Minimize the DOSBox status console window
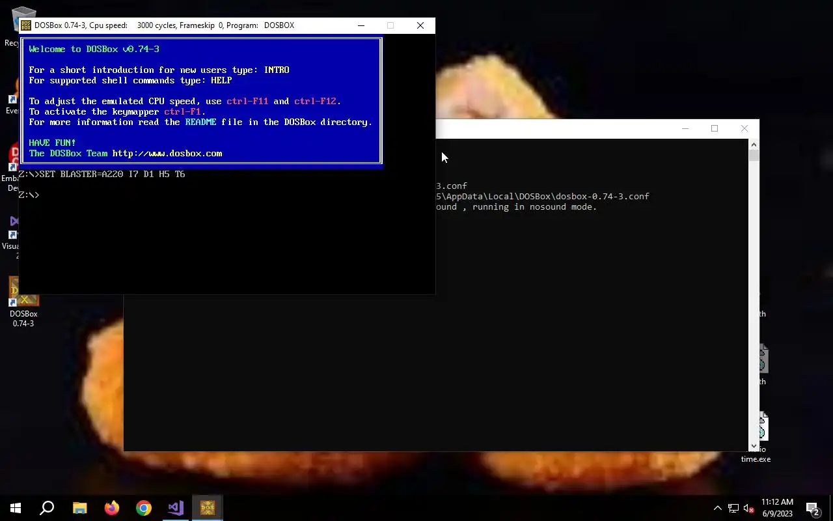The image size is (833, 521). [685, 128]
